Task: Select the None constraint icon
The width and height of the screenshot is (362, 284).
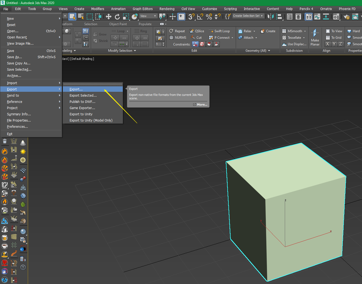Action: tap(195, 44)
